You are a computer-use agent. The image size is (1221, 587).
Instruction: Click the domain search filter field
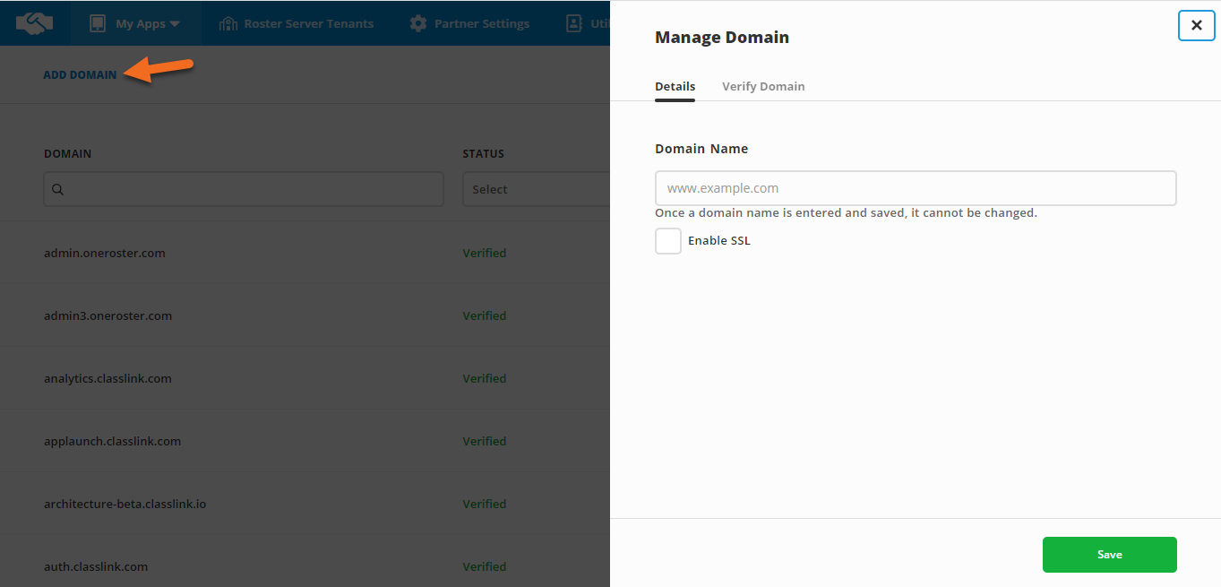244,189
